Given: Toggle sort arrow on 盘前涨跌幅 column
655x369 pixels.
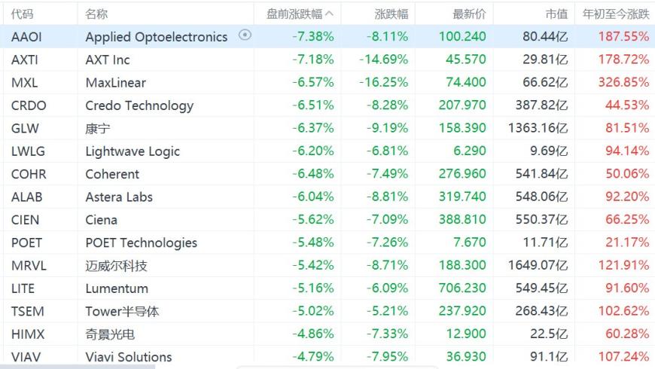Looking at the screenshot, I should [x=329, y=14].
